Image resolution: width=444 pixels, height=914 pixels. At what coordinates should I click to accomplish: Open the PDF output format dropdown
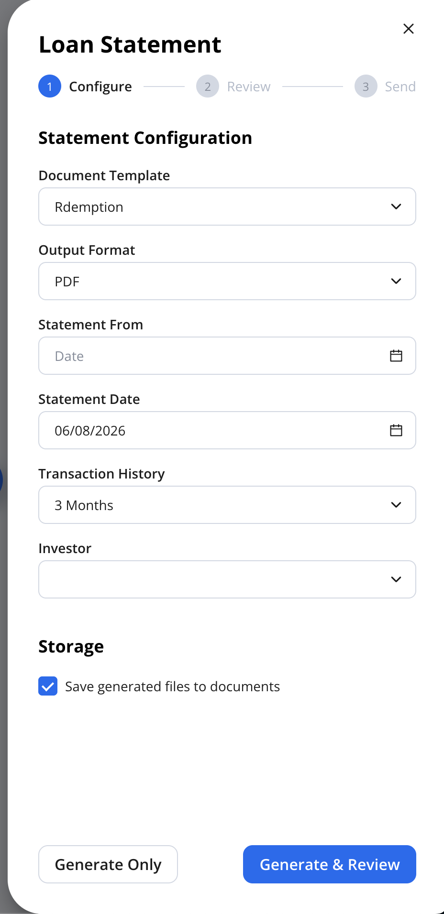[x=227, y=281]
